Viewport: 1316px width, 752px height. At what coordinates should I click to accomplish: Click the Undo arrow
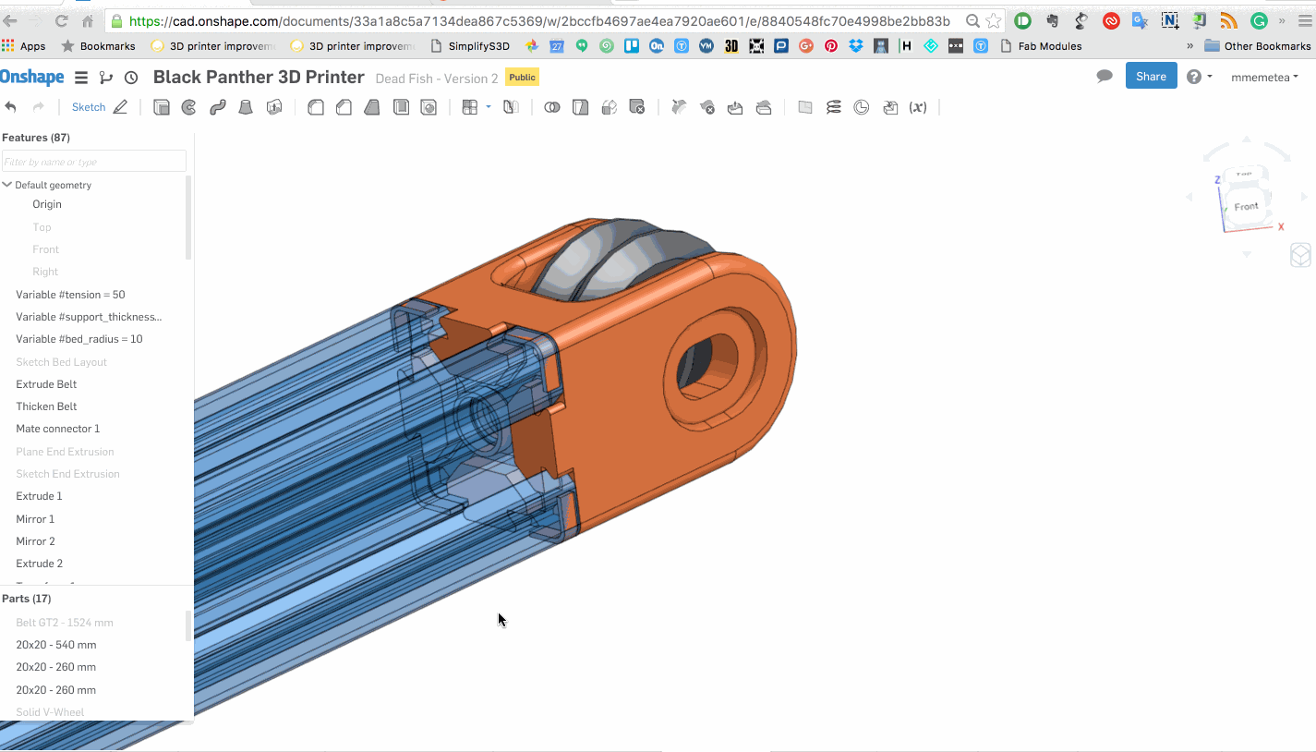[x=11, y=107]
